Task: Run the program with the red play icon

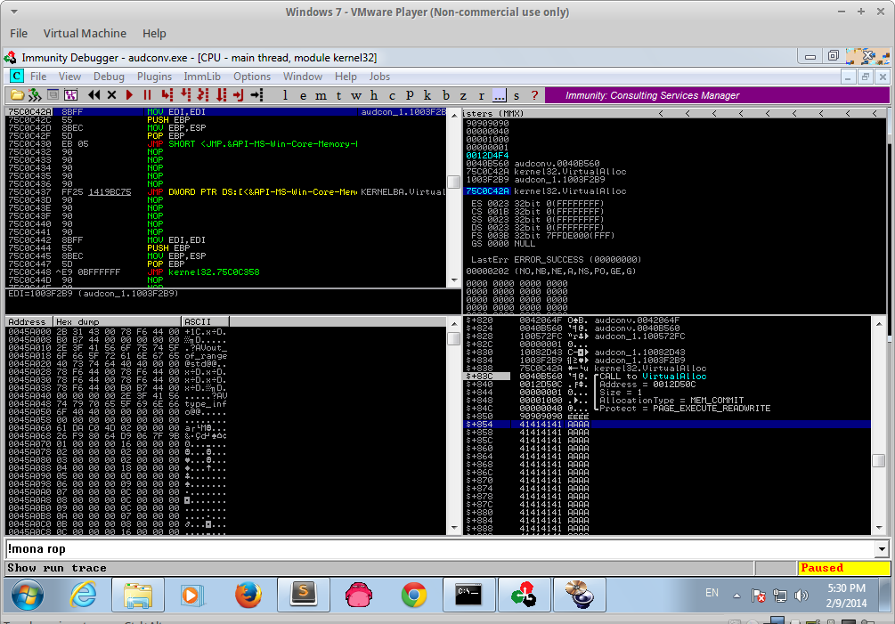Action: click(129, 95)
